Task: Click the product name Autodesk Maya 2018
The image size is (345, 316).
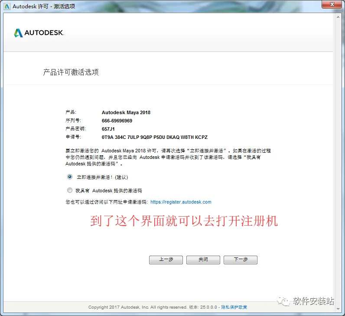Action: [x=126, y=112]
